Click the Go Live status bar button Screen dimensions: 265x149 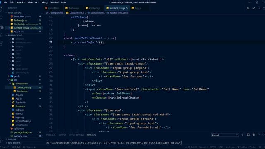click(x=242, y=147)
